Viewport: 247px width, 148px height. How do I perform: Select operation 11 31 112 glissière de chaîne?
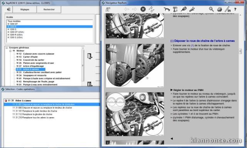point(32,114)
